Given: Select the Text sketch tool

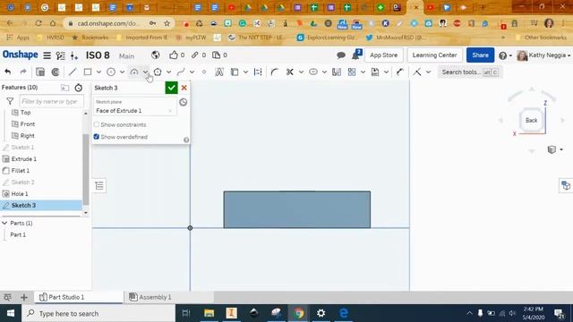Looking at the screenshot, I should (x=219, y=72).
